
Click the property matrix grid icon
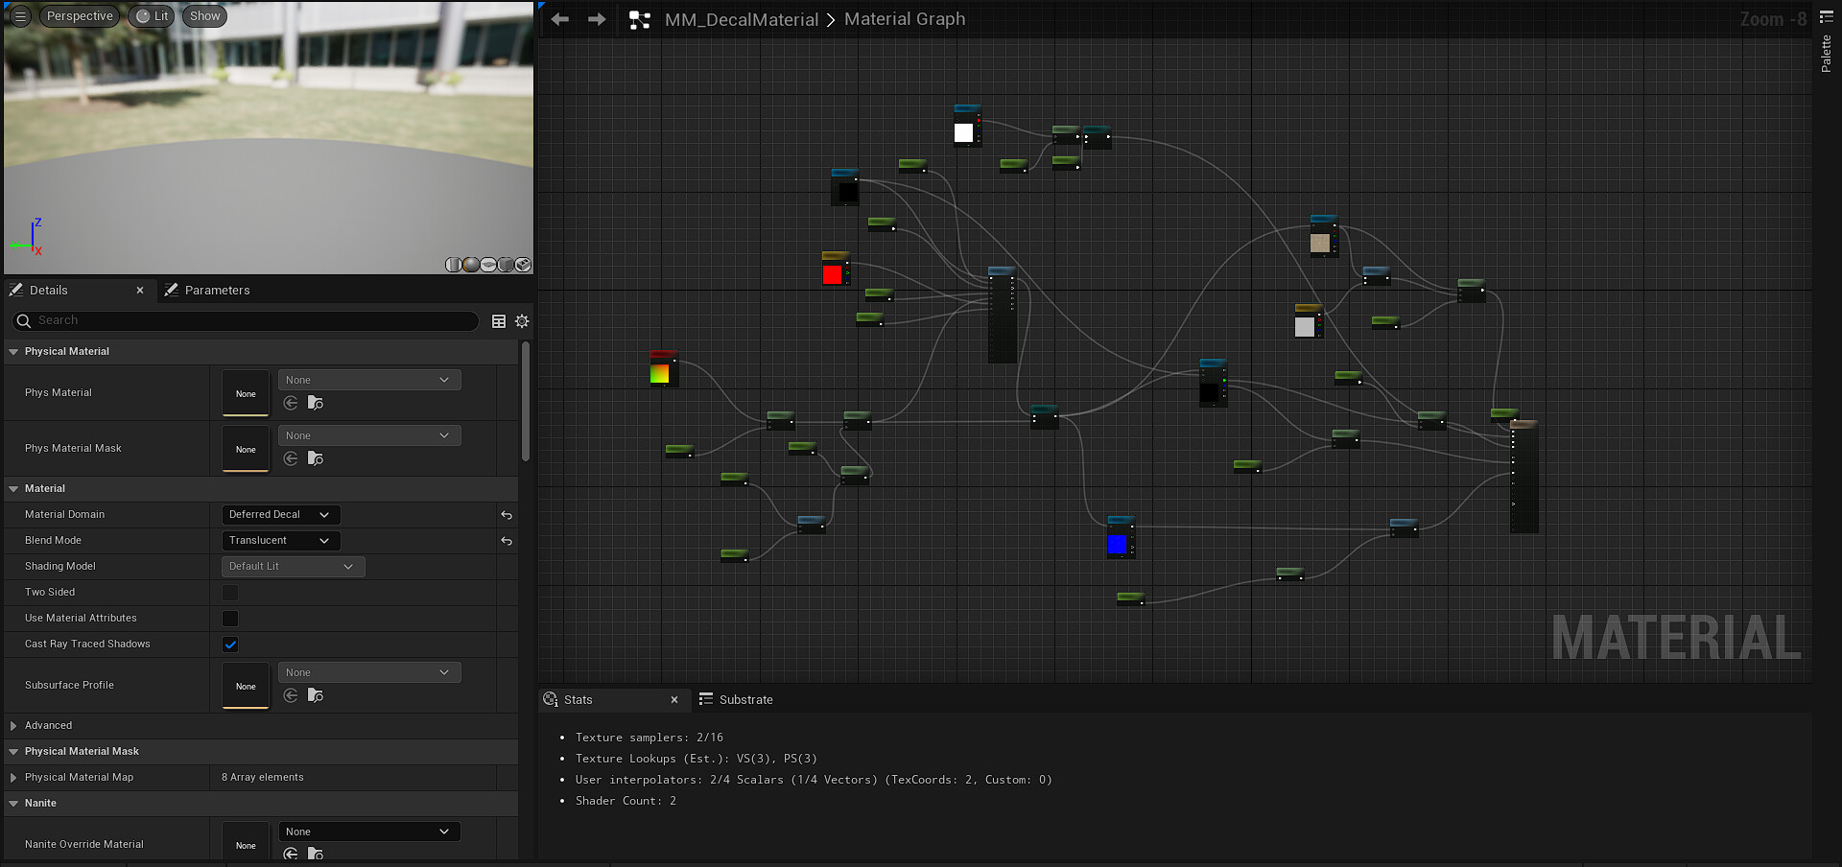[x=499, y=321]
